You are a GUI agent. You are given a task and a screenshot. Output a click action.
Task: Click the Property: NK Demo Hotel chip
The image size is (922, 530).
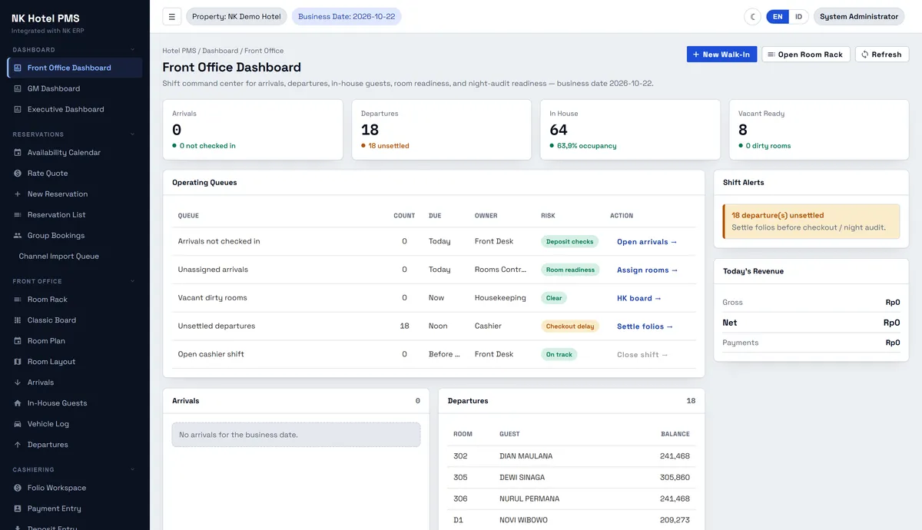pyautogui.click(x=237, y=16)
